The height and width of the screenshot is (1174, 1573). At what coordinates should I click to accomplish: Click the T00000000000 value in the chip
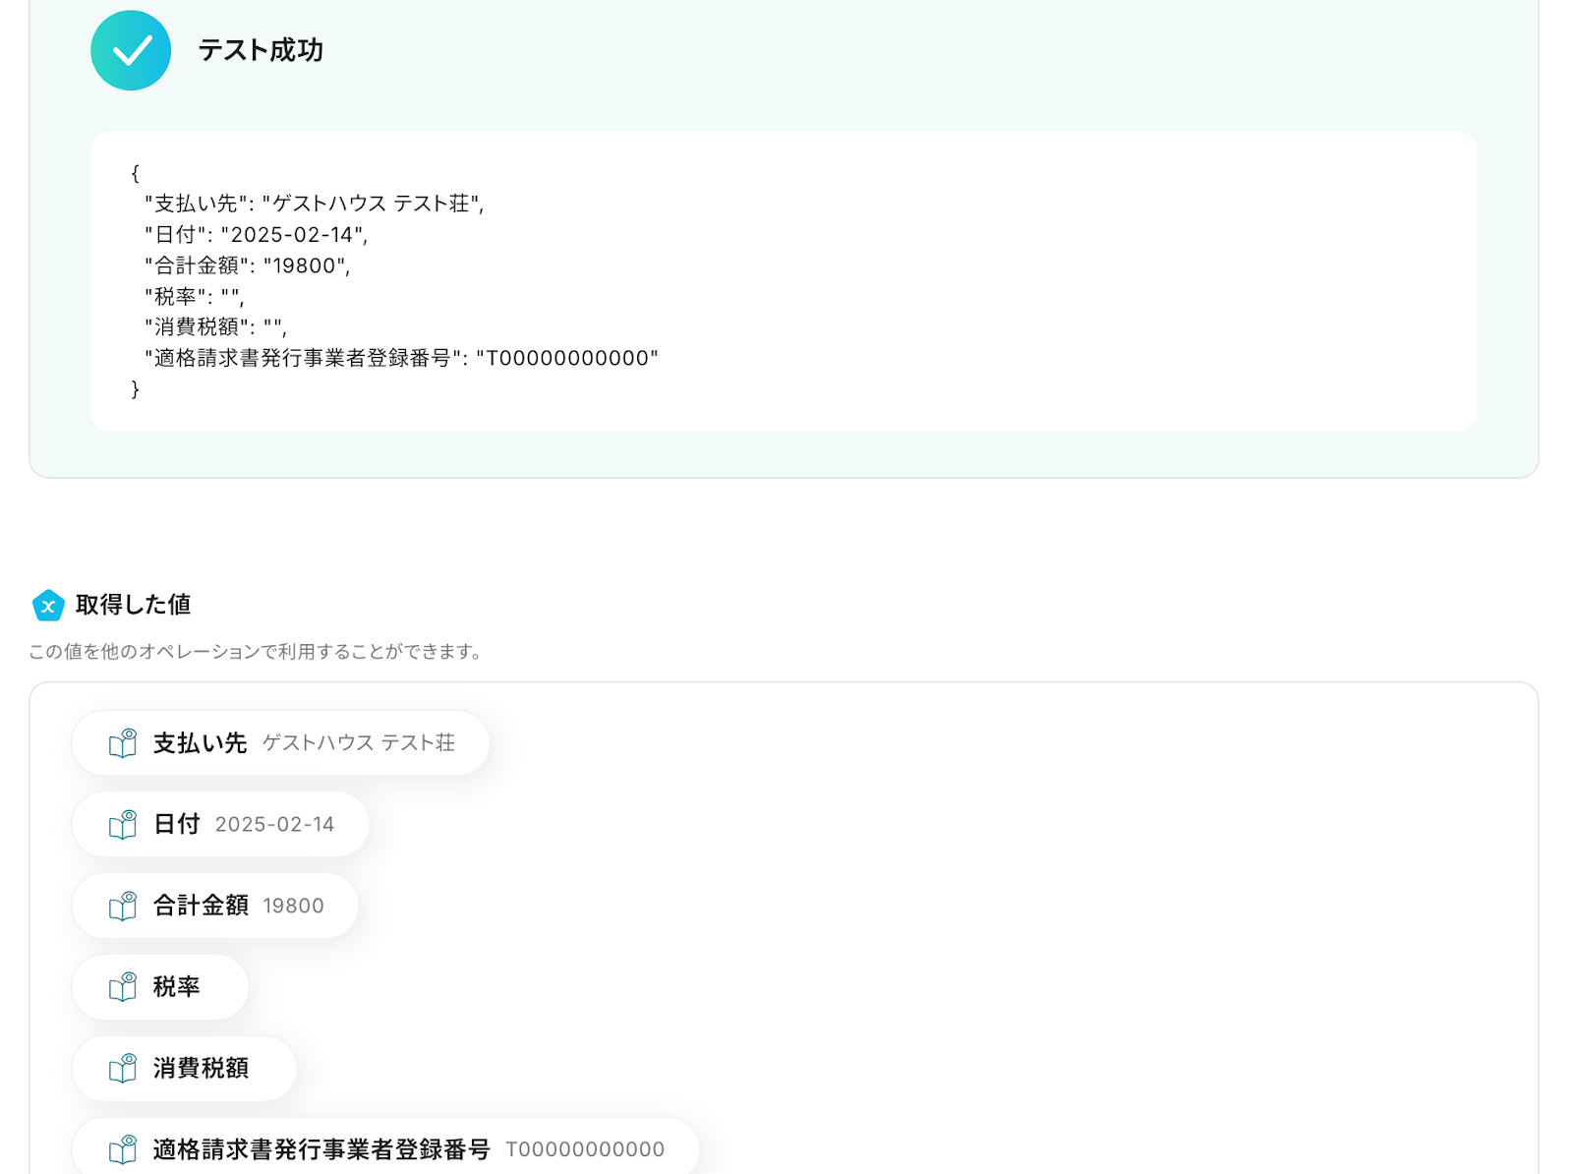tap(585, 1149)
